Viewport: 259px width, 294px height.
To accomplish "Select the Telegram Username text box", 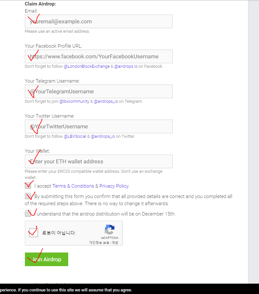I will tap(99, 91).
